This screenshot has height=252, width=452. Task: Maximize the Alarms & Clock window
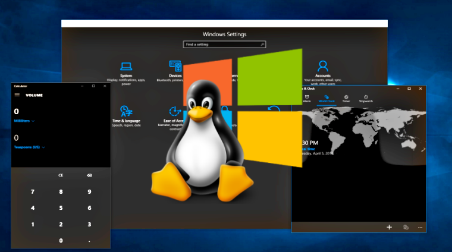click(x=409, y=89)
